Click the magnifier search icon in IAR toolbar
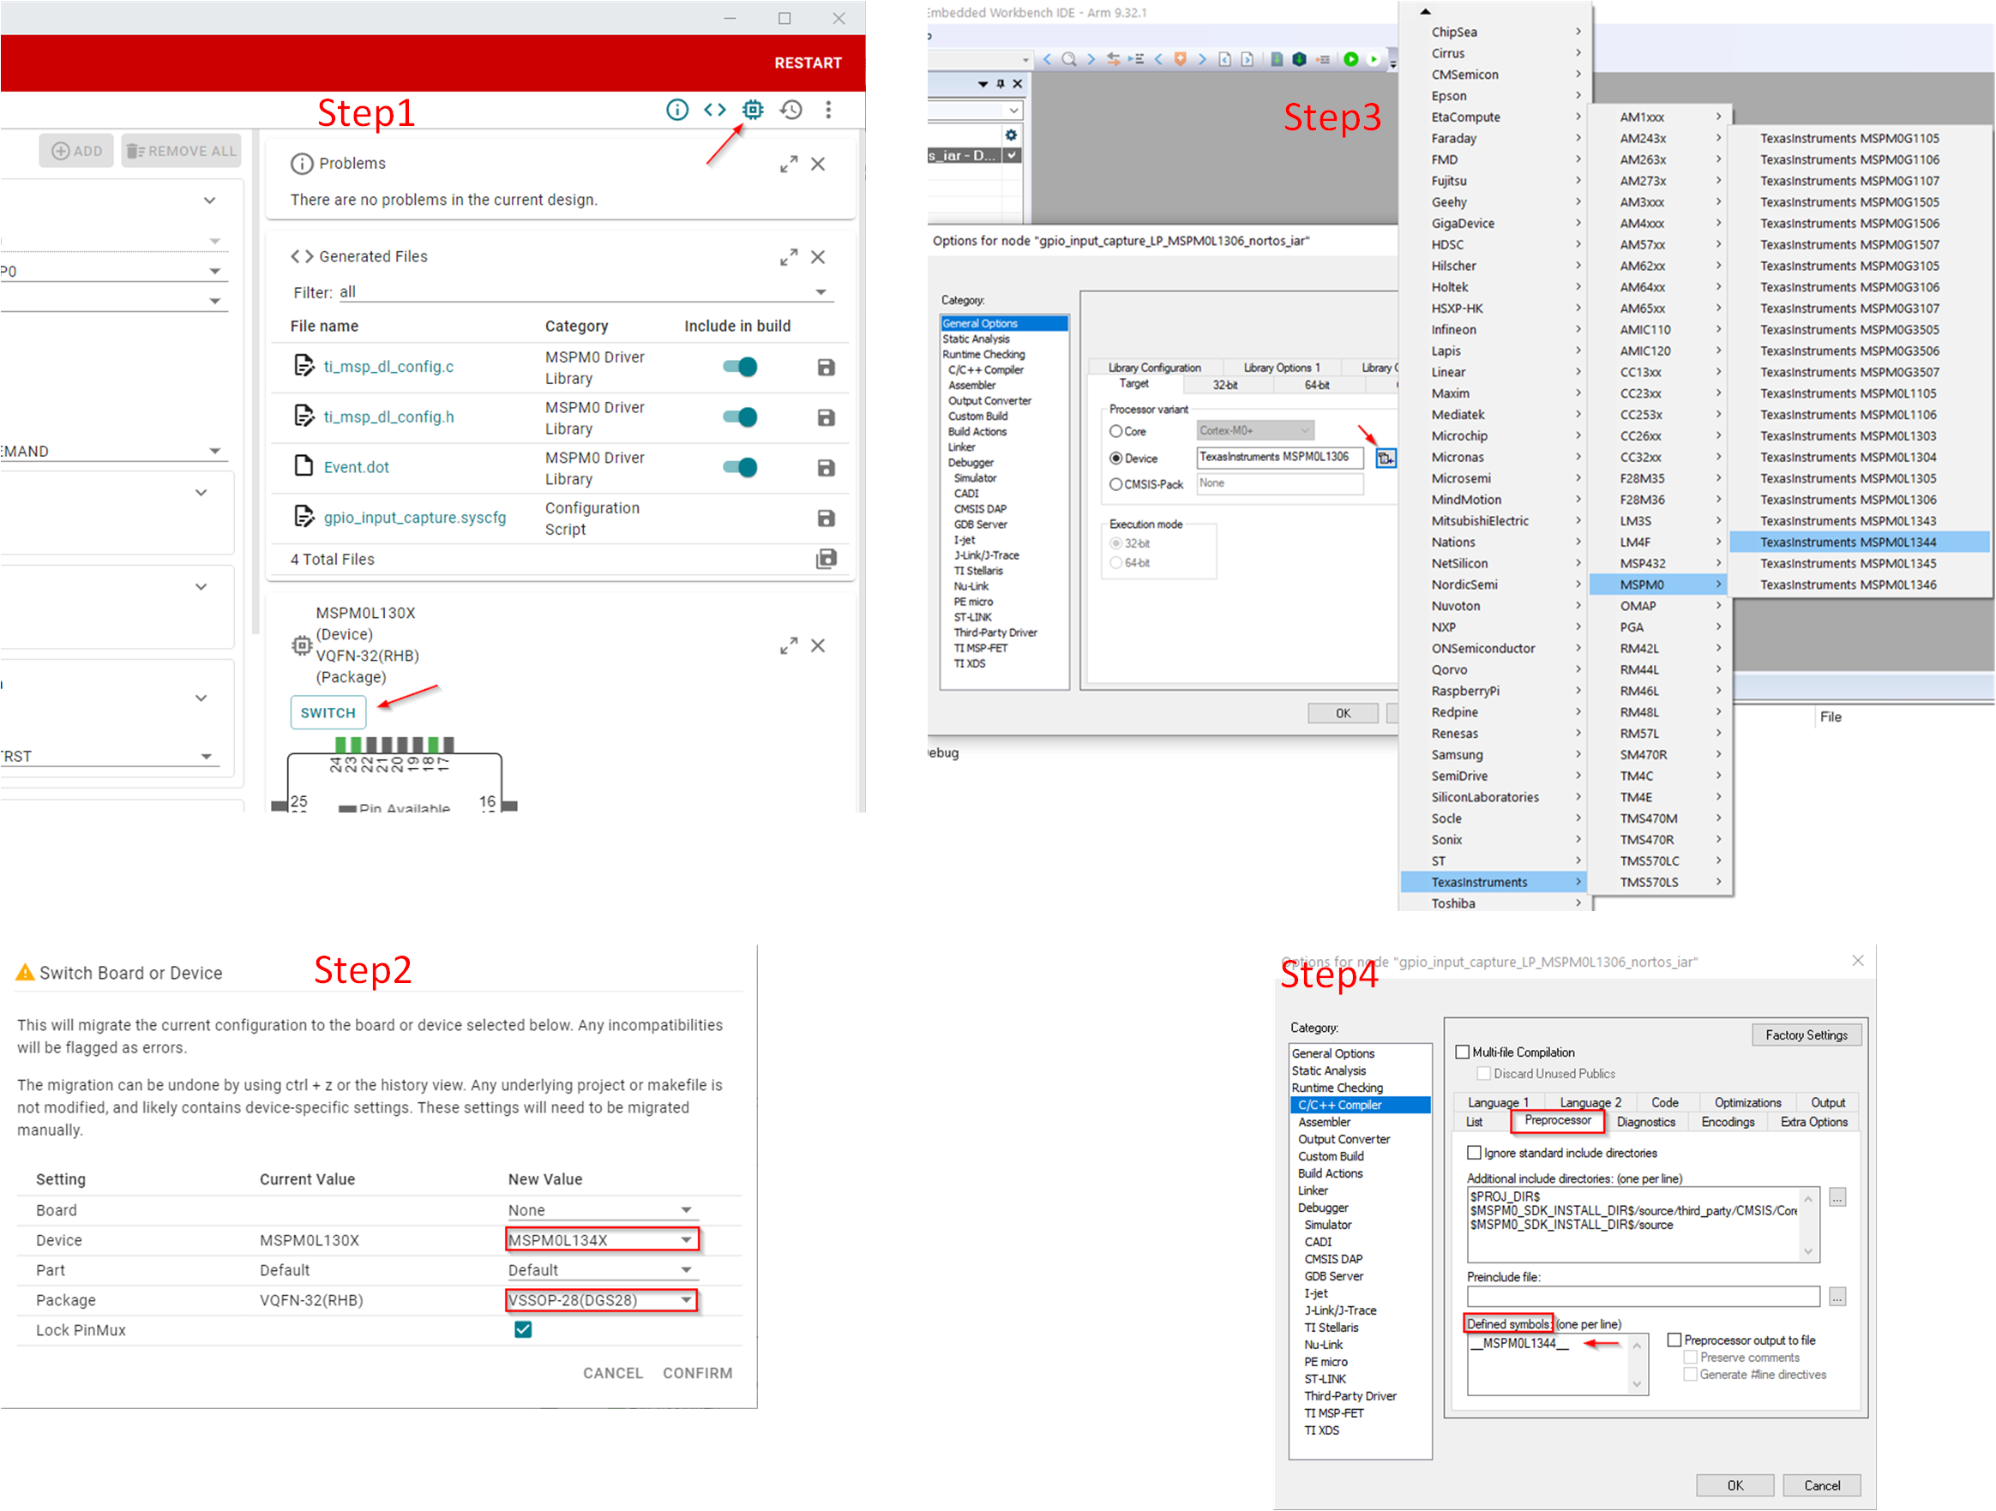Viewport: 1996px width, 1511px height. pyautogui.click(x=1068, y=59)
